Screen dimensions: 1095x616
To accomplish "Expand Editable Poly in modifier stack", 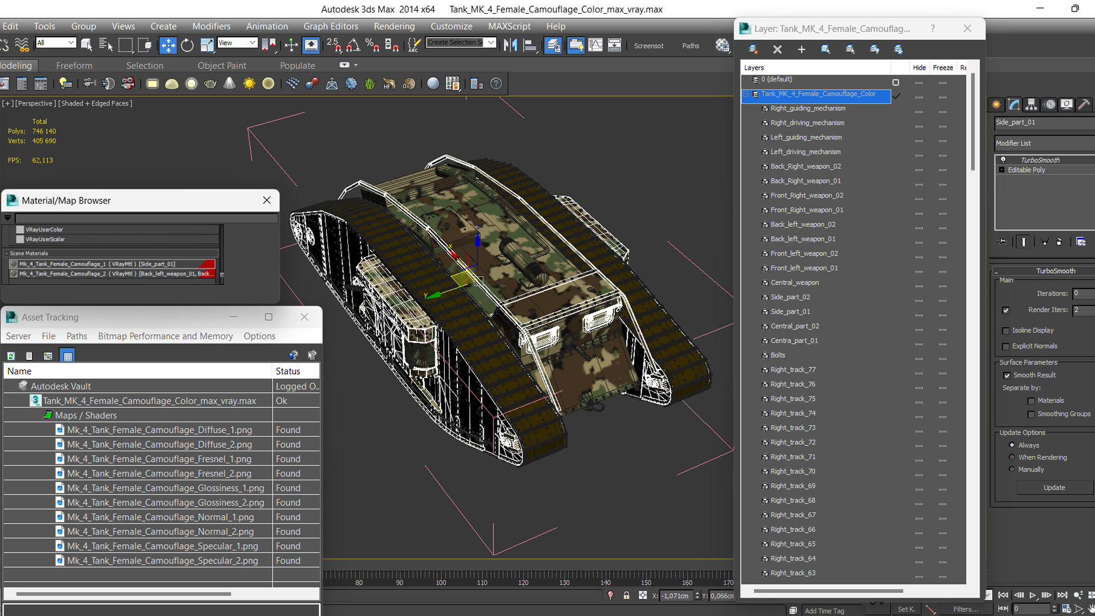I will click(1001, 170).
